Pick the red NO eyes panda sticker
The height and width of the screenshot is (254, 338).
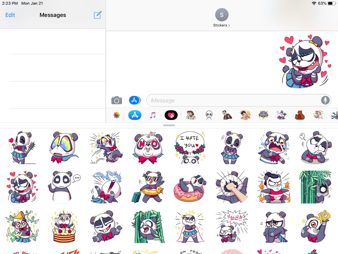click(x=148, y=148)
